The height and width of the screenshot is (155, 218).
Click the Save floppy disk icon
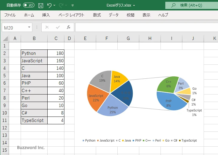41,5
